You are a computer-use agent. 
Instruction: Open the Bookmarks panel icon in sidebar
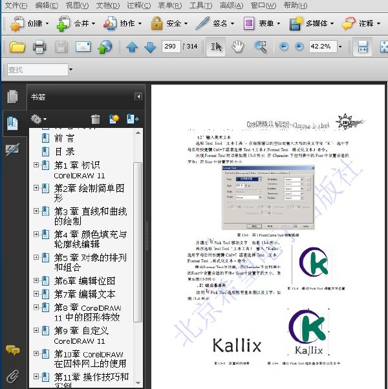click(12, 123)
